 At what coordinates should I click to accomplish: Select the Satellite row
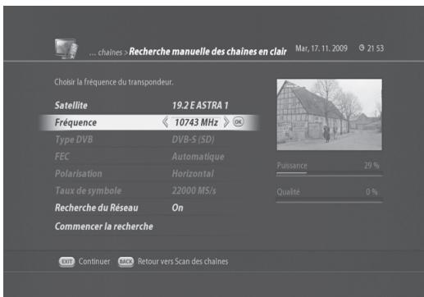[149, 105]
